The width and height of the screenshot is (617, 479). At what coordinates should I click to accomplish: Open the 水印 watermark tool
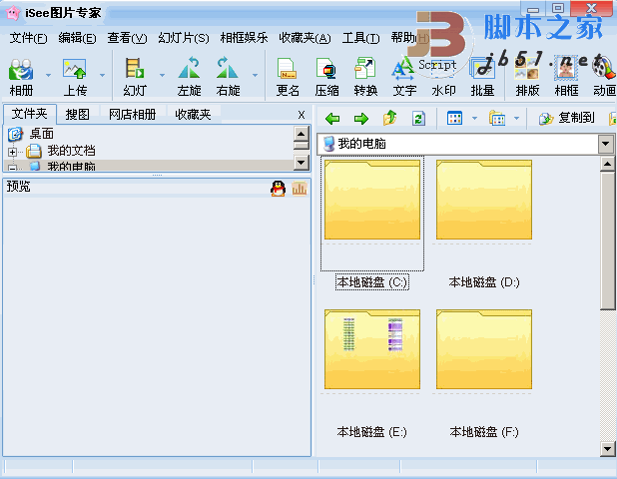pos(443,77)
